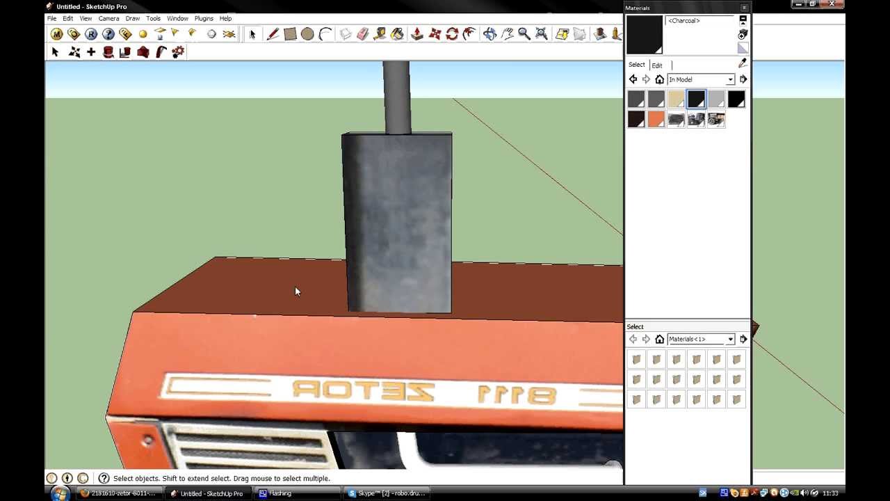The image size is (890, 501).
Task: Activate the Orbit camera tool
Action: tap(489, 34)
